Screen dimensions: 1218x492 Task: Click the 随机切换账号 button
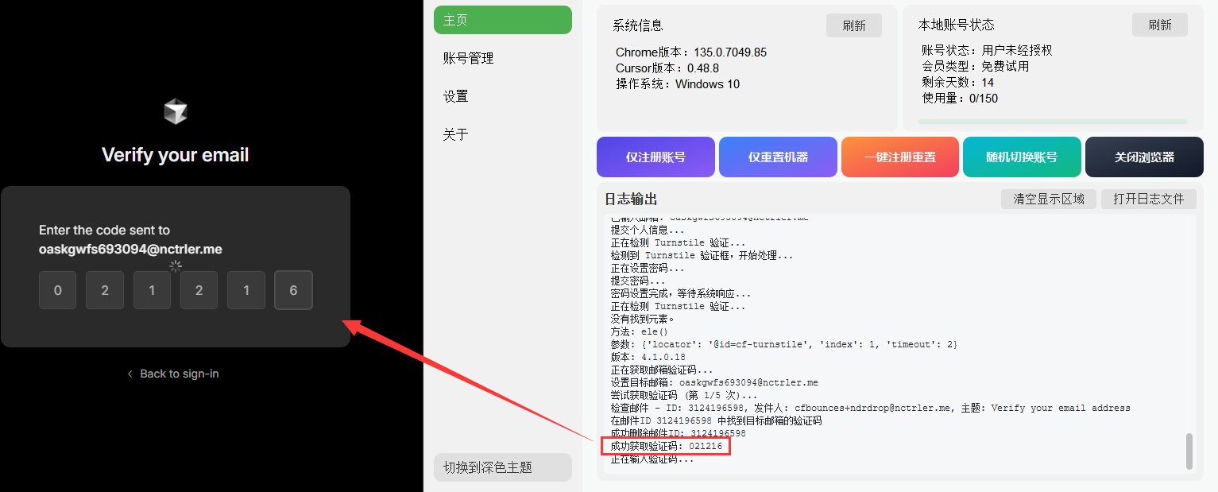click(1022, 157)
